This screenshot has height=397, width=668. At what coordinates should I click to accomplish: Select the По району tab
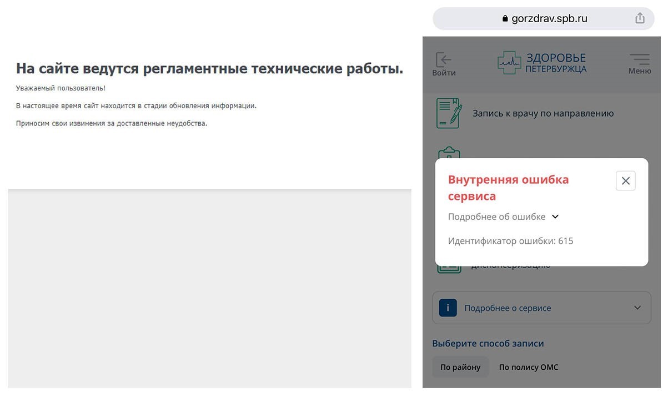click(x=460, y=367)
